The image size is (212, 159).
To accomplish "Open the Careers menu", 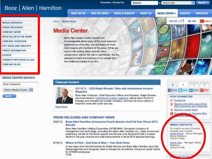I will click(185, 13).
